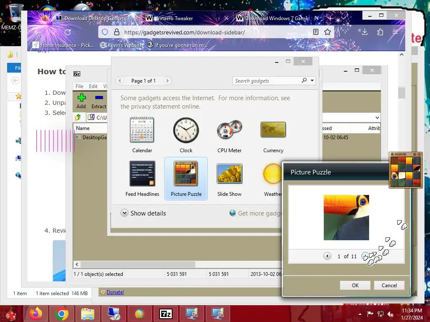This screenshot has height=322, width=430.
Task: Expand the 7-Zip path dropdown
Action: tap(377, 117)
